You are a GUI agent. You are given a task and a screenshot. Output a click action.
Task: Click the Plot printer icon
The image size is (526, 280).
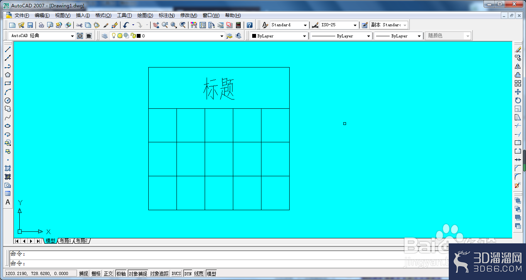tap(41, 25)
